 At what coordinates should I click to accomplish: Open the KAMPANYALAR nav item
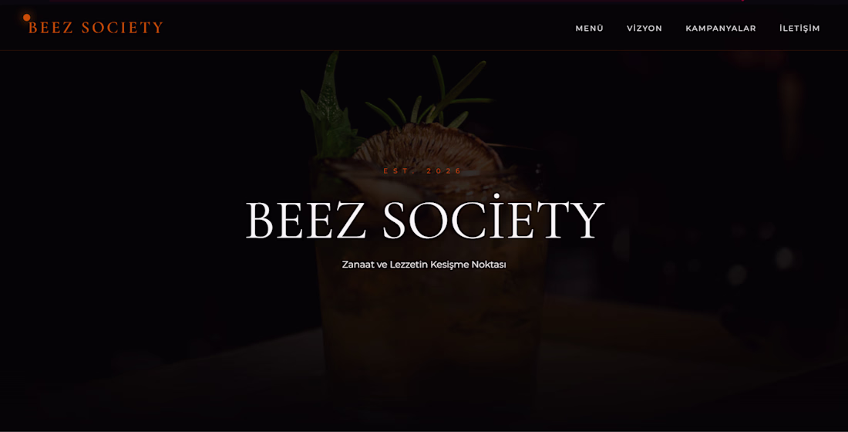(x=720, y=28)
